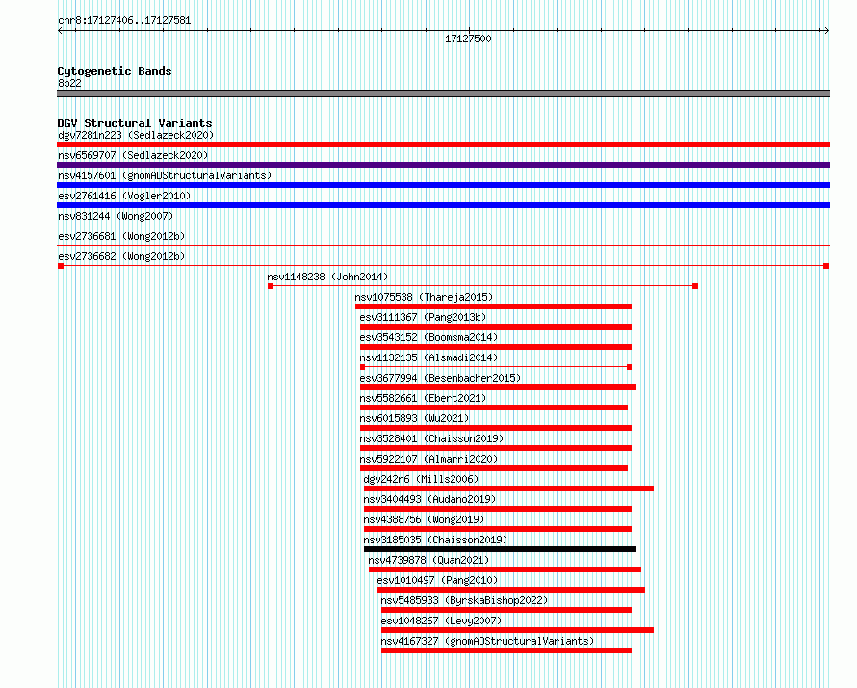Click the DGV Structural Variants track heading
Screen dimensions: 857x688
pyautogui.click(x=135, y=123)
